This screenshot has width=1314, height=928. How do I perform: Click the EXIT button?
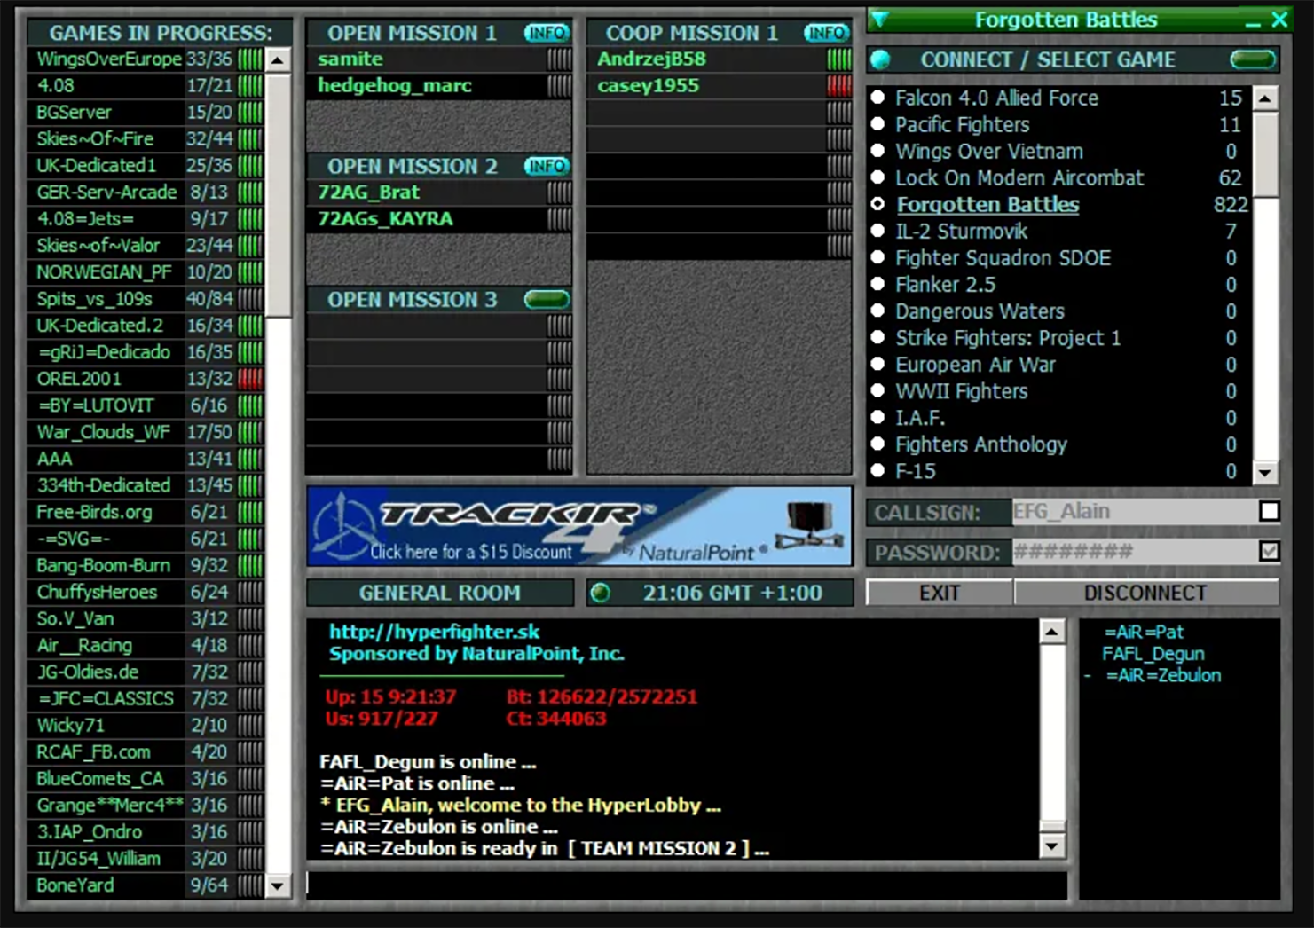tap(940, 593)
